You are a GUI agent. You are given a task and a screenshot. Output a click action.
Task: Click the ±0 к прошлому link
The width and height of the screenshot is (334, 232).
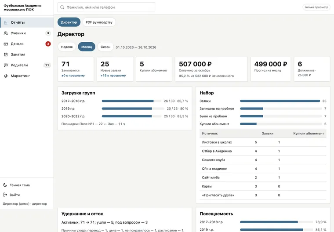[73, 76]
